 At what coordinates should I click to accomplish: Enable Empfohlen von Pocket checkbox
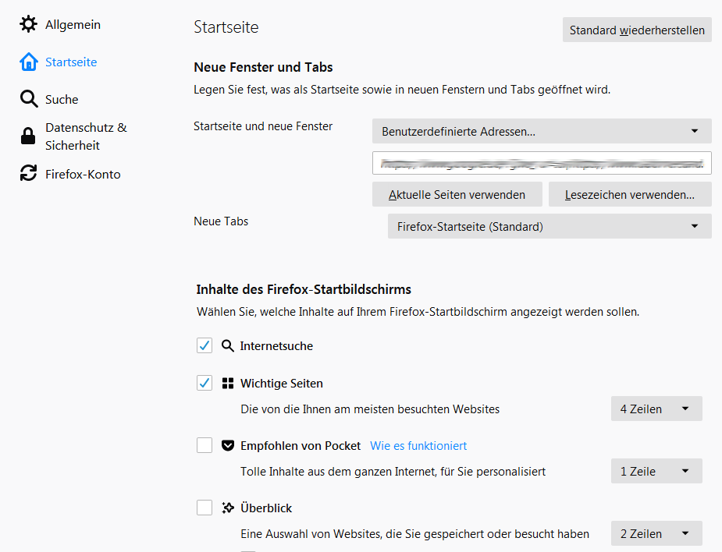point(205,445)
